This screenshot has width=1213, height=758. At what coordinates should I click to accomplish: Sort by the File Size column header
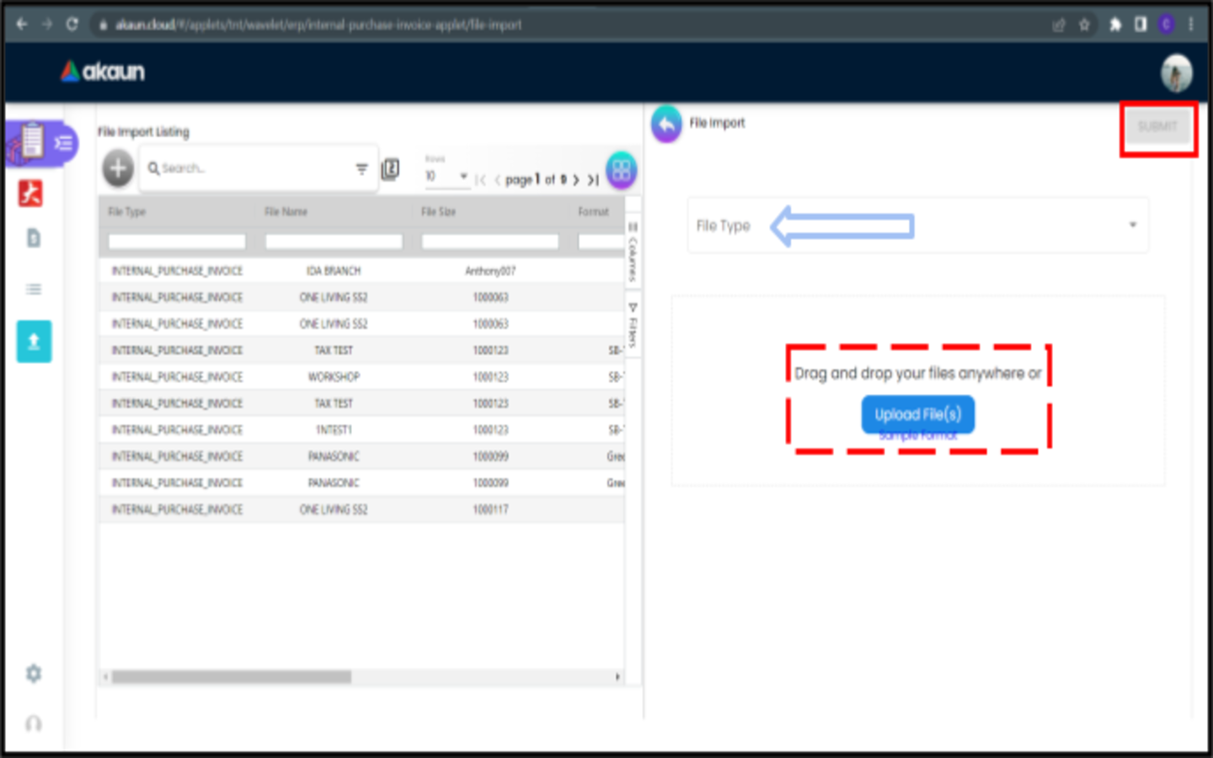click(439, 211)
